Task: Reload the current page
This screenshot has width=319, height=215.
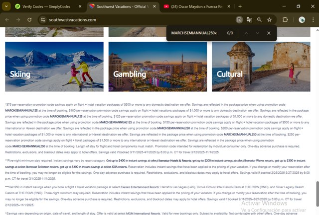Action: (29, 20)
